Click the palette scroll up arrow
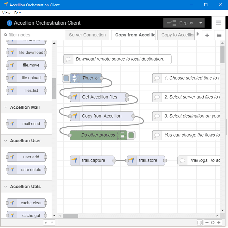Image resolution: width=228 pixels, height=228 pixels. tap(54, 43)
